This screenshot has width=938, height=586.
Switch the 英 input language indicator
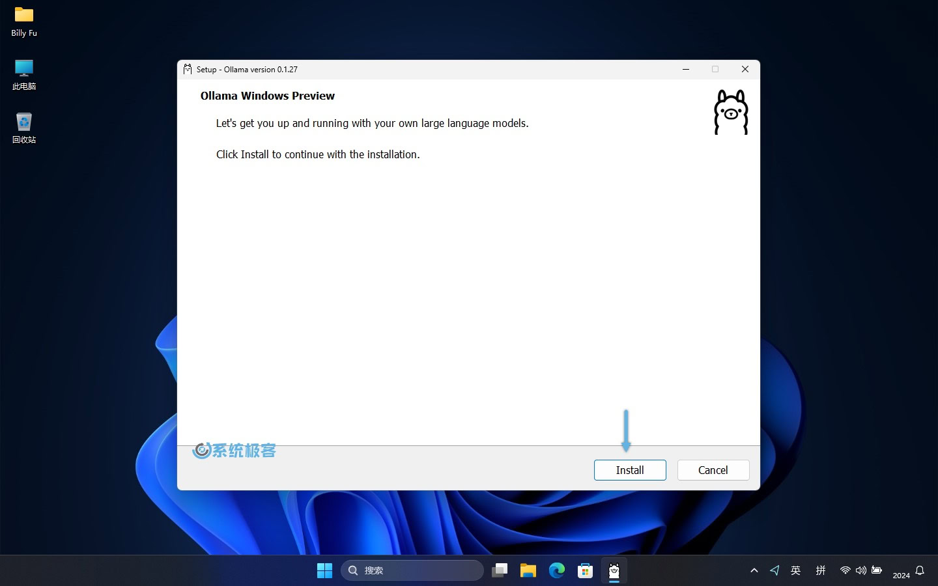pos(795,570)
